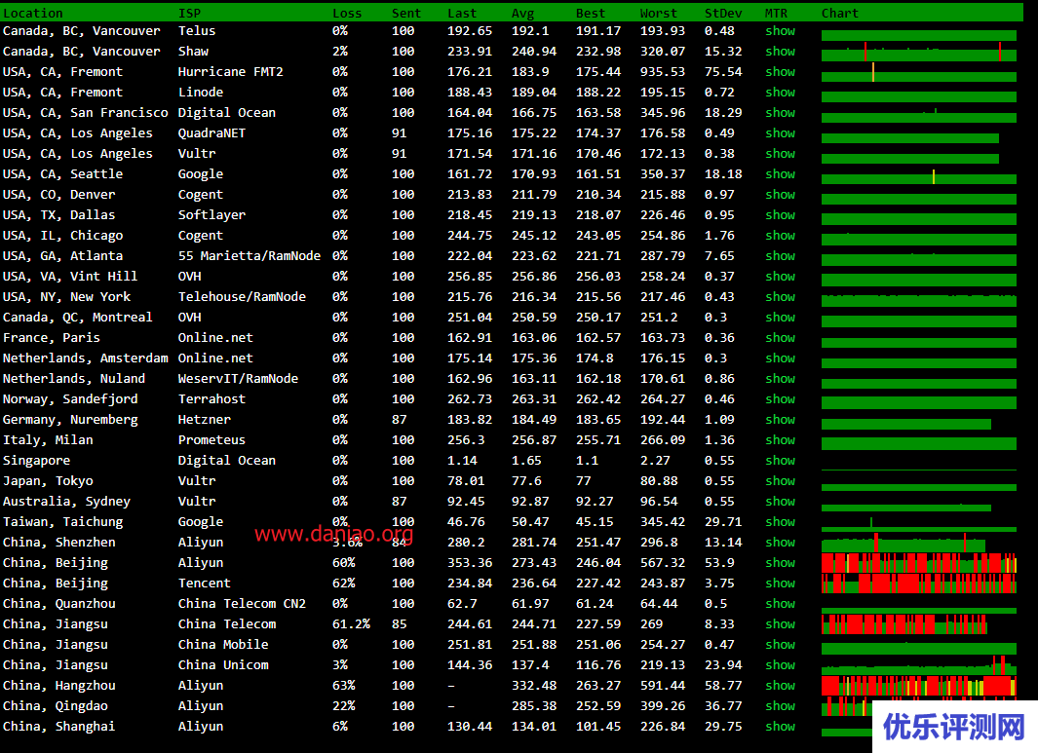The height and width of the screenshot is (753, 1038).
Task: View MTR for Singapore Digital Ocean
Action: 780,461
